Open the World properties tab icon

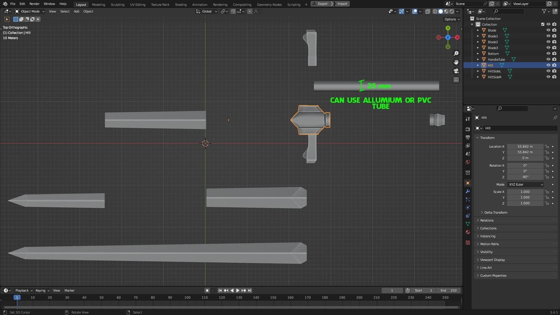coord(468,162)
